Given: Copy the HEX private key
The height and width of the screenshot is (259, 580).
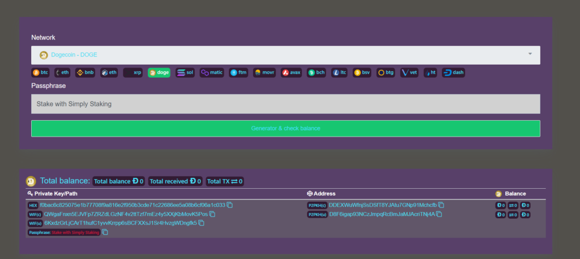Looking at the screenshot, I should click(230, 205).
